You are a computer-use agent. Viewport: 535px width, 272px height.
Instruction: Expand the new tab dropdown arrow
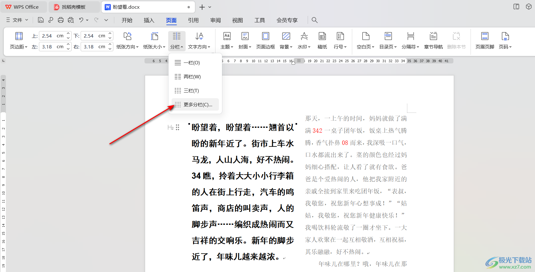point(210,7)
